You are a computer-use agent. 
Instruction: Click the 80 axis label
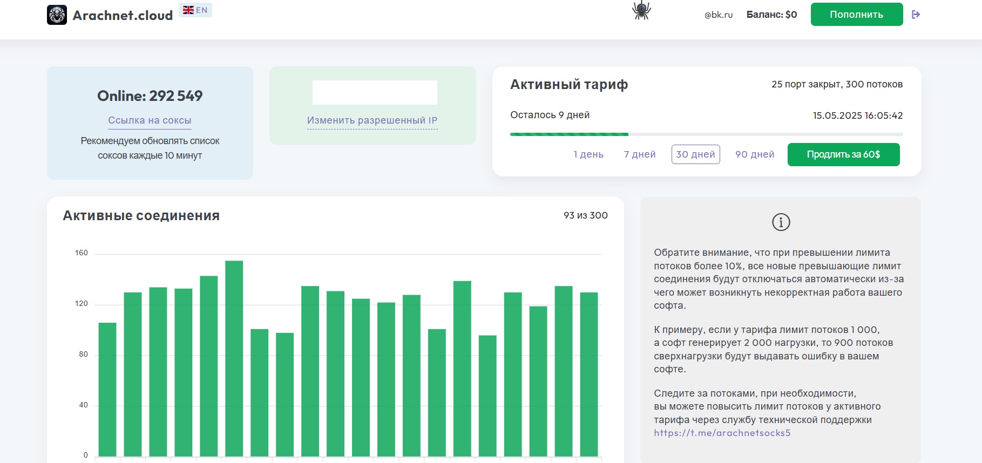click(83, 354)
